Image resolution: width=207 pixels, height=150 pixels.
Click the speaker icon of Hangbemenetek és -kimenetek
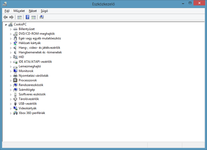click(15, 52)
